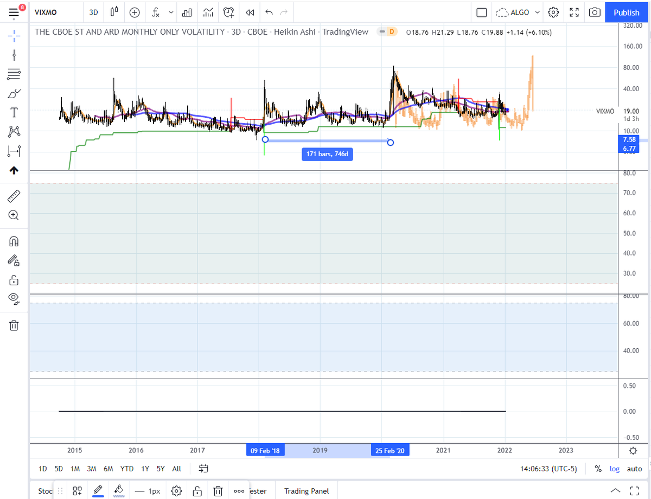Open the candle chart type selector
Viewport: 651px width, 499px height.
[x=114, y=12]
